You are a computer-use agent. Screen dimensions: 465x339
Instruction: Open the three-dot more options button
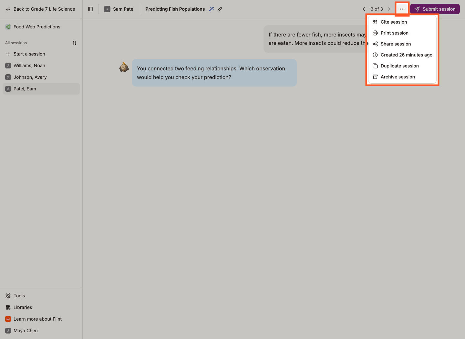pos(402,9)
